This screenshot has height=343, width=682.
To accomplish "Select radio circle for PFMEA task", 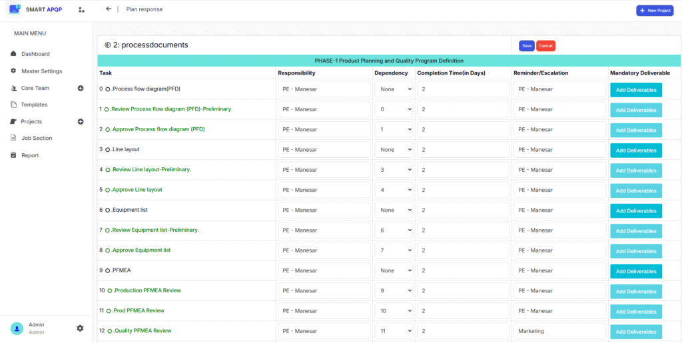I will (x=107, y=271).
